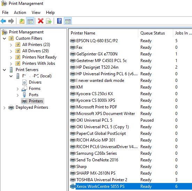Image resolution: width=192 pixels, height=191 pixels.
Task: Sort by Queue Status column header
Action: coord(156,33)
